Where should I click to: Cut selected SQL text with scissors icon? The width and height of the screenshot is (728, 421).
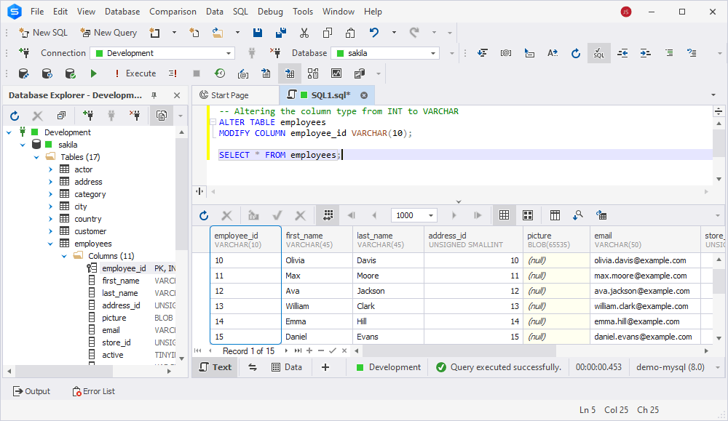point(304,32)
